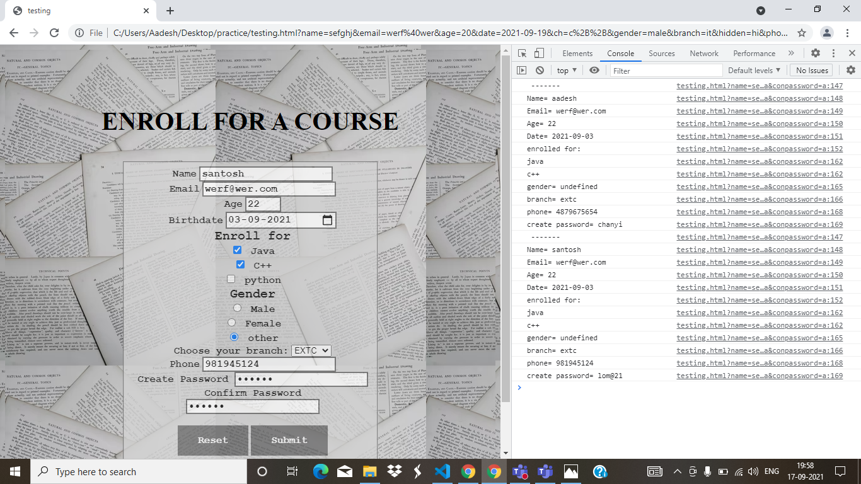Select the other gender radio button
This screenshot has height=484, width=861.
coord(234,337)
